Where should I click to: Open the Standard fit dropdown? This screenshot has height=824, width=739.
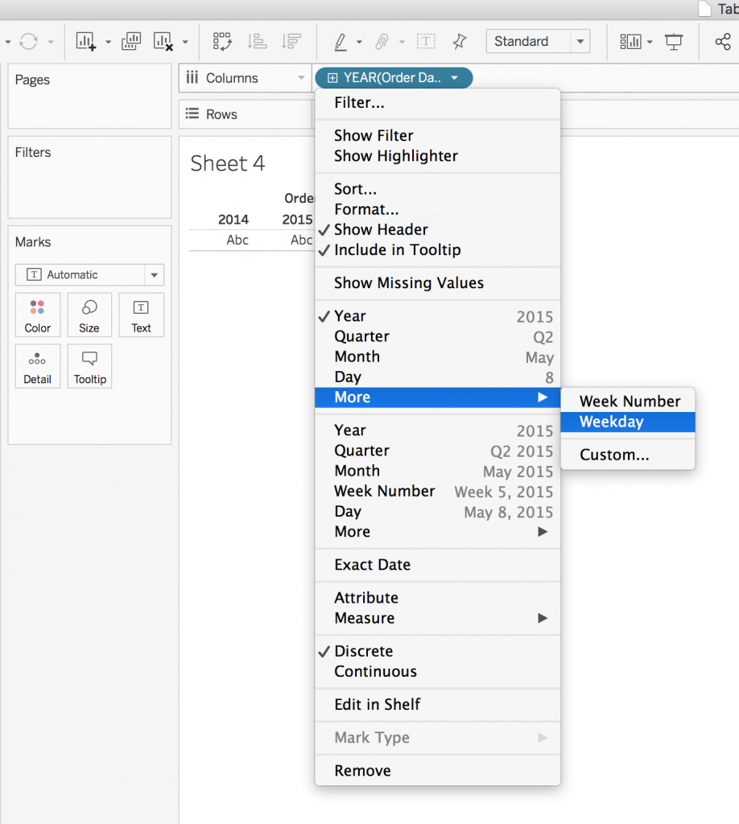point(538,41)
